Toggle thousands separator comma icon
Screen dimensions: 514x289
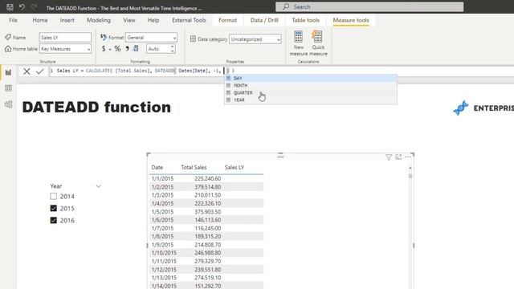point(127,49)
